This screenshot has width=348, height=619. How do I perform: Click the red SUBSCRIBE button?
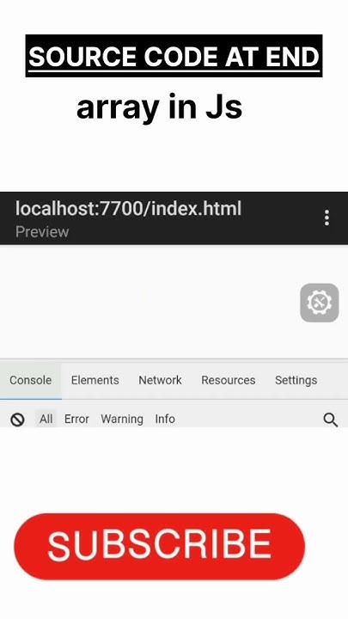coord(160,547)
